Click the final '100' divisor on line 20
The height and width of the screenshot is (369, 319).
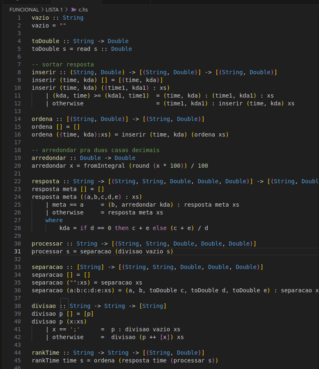pos(203,166)
